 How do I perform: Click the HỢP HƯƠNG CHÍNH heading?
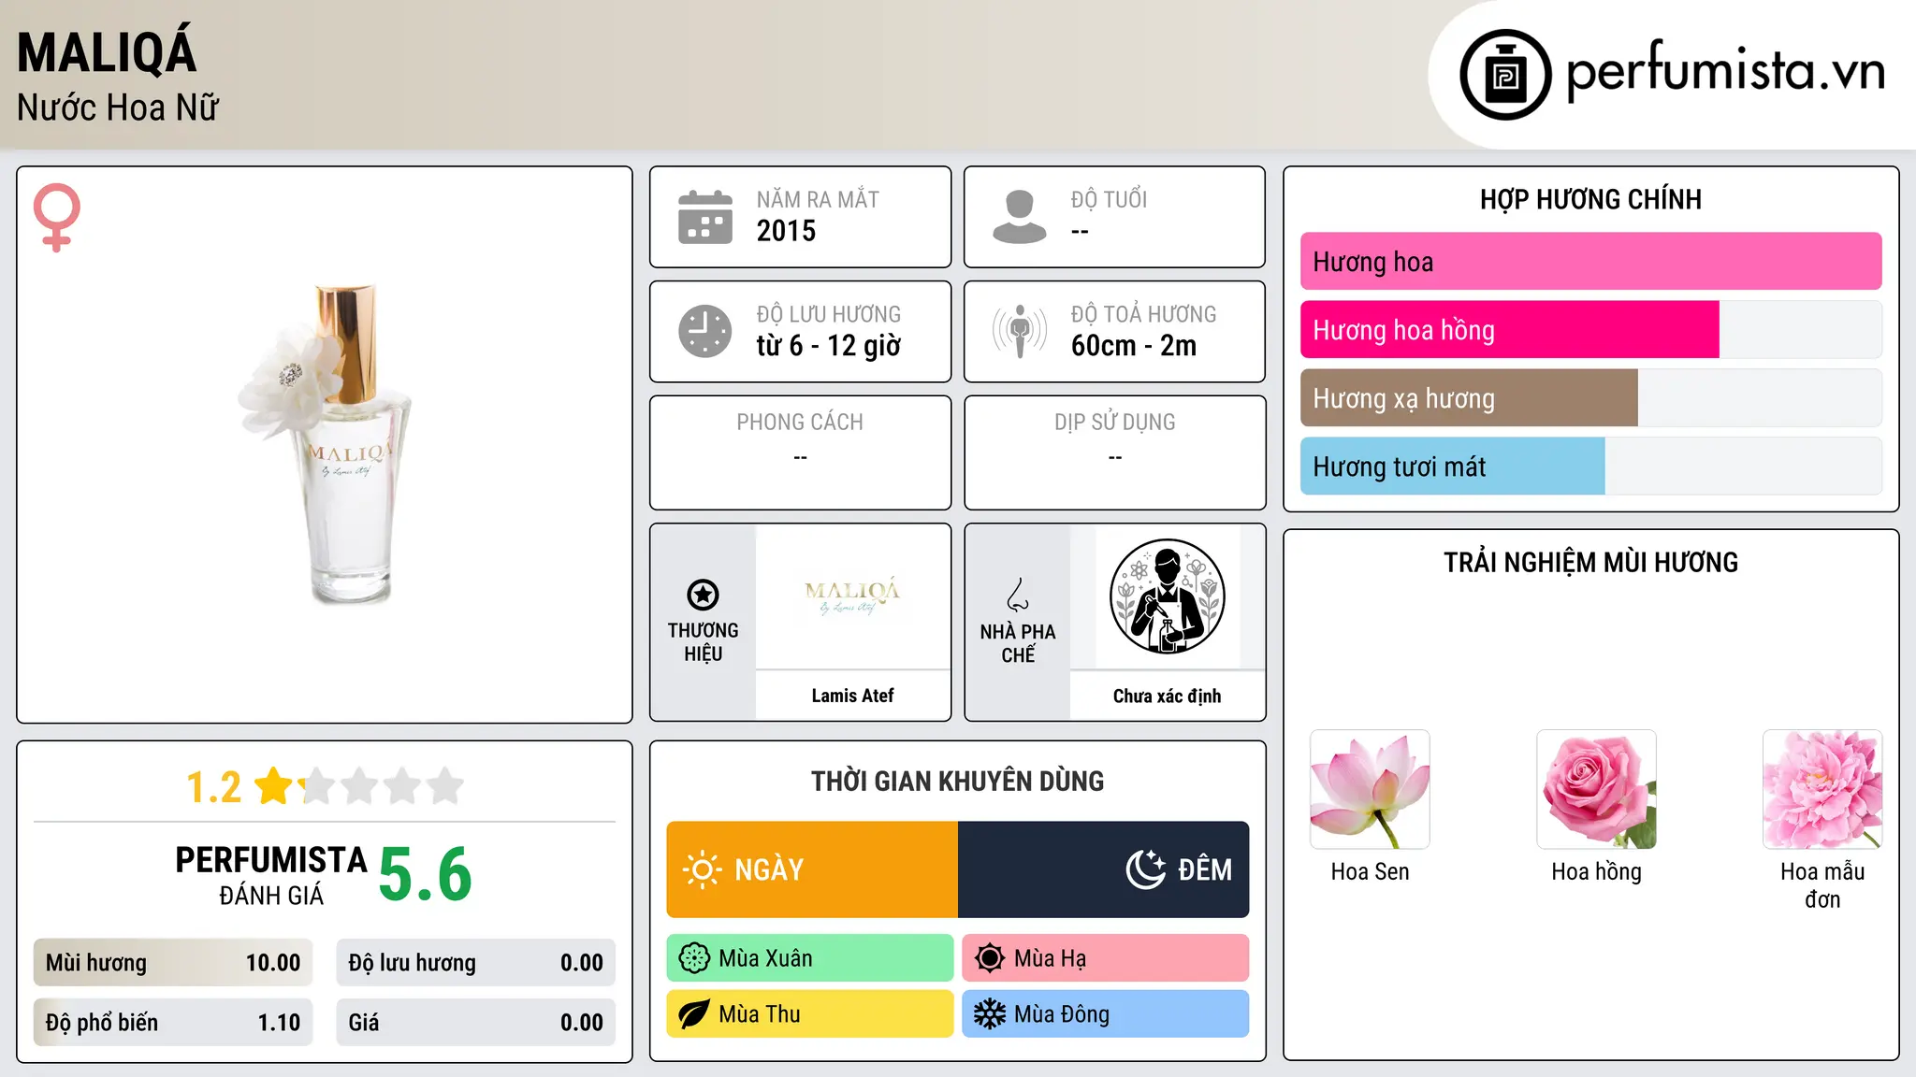coord(1590,199)
